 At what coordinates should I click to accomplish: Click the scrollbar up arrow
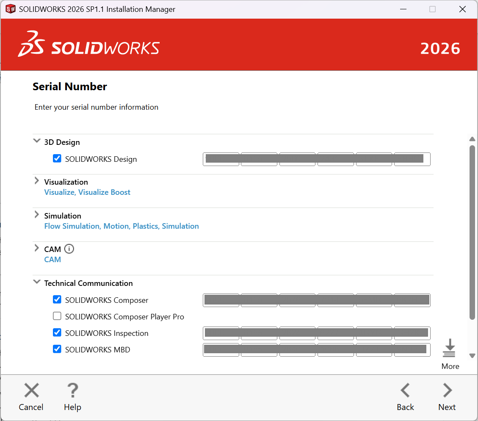(472, 139)
